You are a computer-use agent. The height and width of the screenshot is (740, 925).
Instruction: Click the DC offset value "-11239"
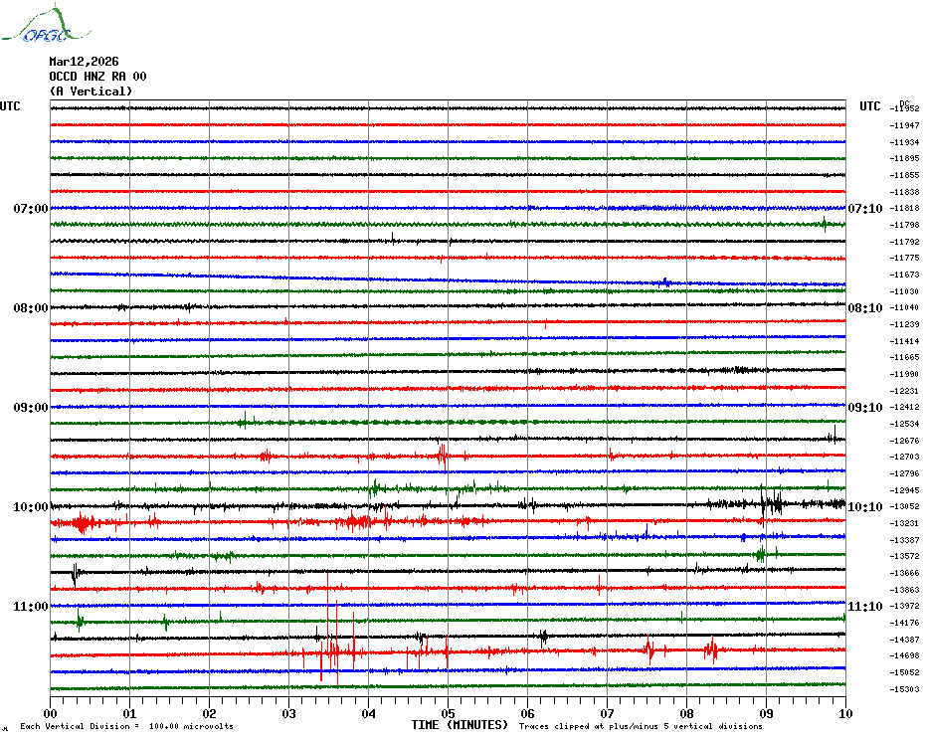pos(905,324)
